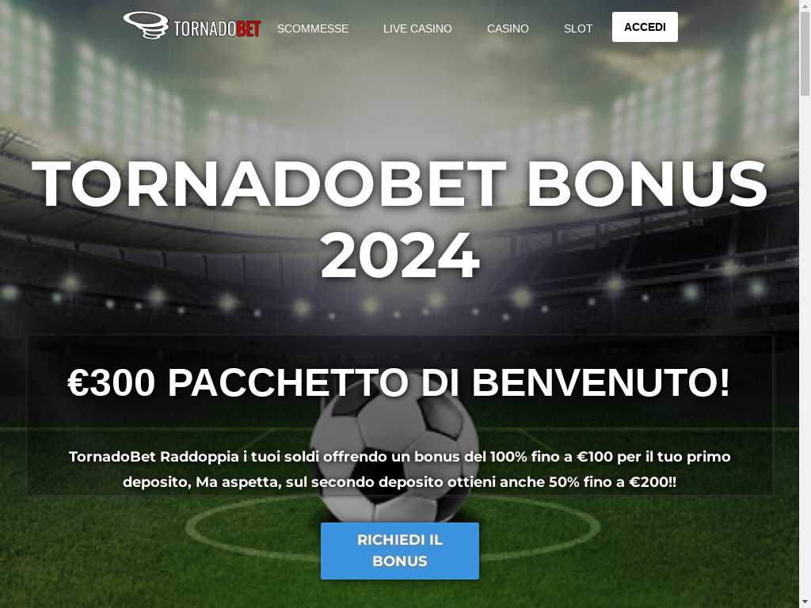Select CASINO in the top navigation
The image size is (811, 608).
(508, 28)
